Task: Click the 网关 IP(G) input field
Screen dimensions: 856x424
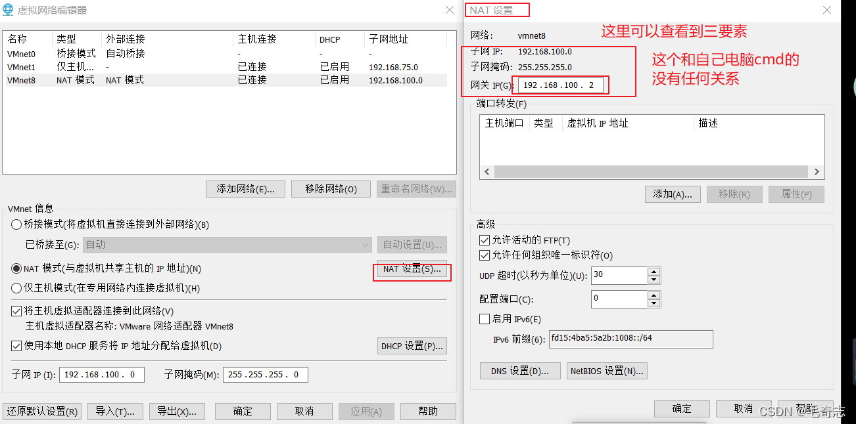Action: point(561,85)
